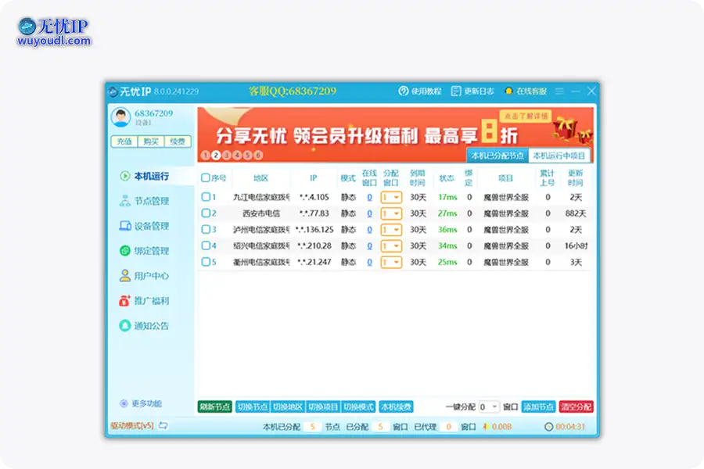Show banner slide 6
The image size is (704, 469).
[x=258, y=156]
